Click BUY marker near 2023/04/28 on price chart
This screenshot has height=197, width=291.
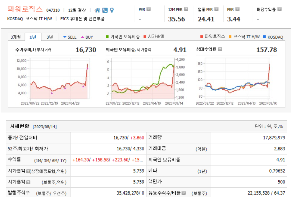pos(65,88)
